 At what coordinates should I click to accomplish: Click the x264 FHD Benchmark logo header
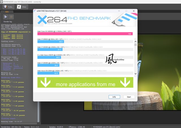[x=85, y=20]
